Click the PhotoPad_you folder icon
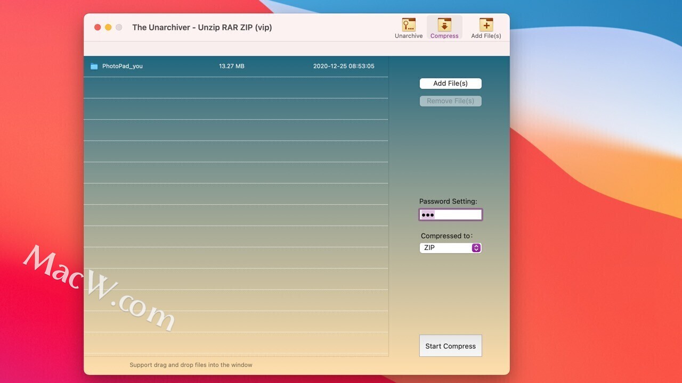 [x=94, y=66]
